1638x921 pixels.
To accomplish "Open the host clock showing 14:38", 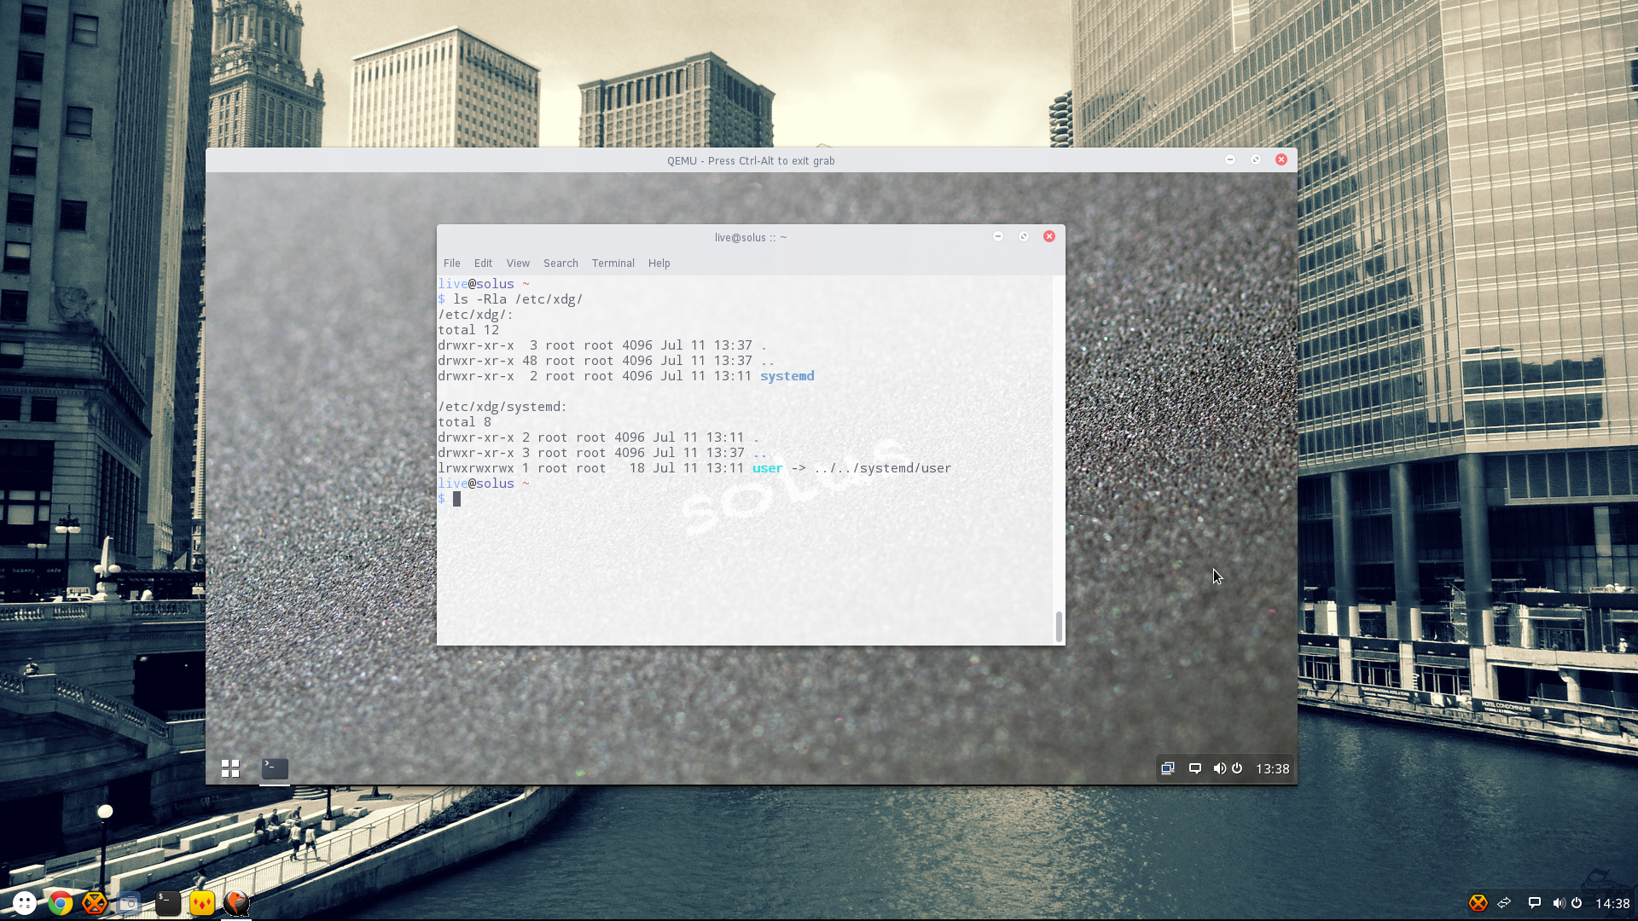I will 1612,903.
